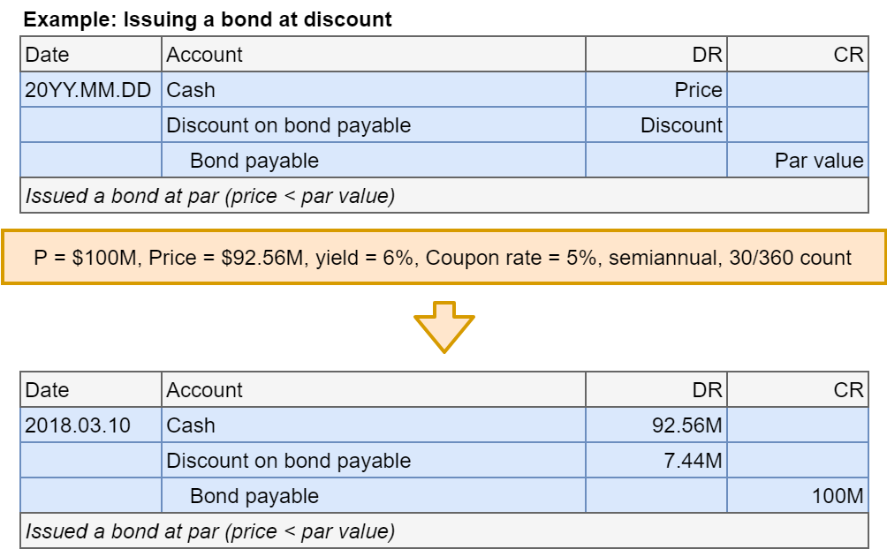This screenshot has width=887, height=549.
Task: Select the 2018.03.10 date cell
Action: click(x=90, y=425)
